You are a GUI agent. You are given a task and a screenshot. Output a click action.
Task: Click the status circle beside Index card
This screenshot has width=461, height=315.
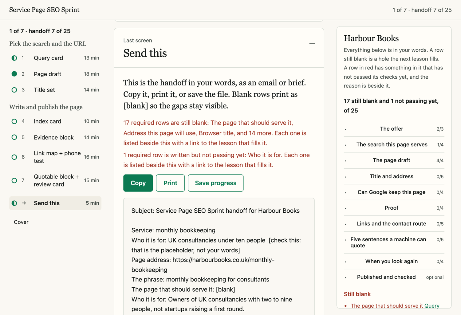[14, 121]
